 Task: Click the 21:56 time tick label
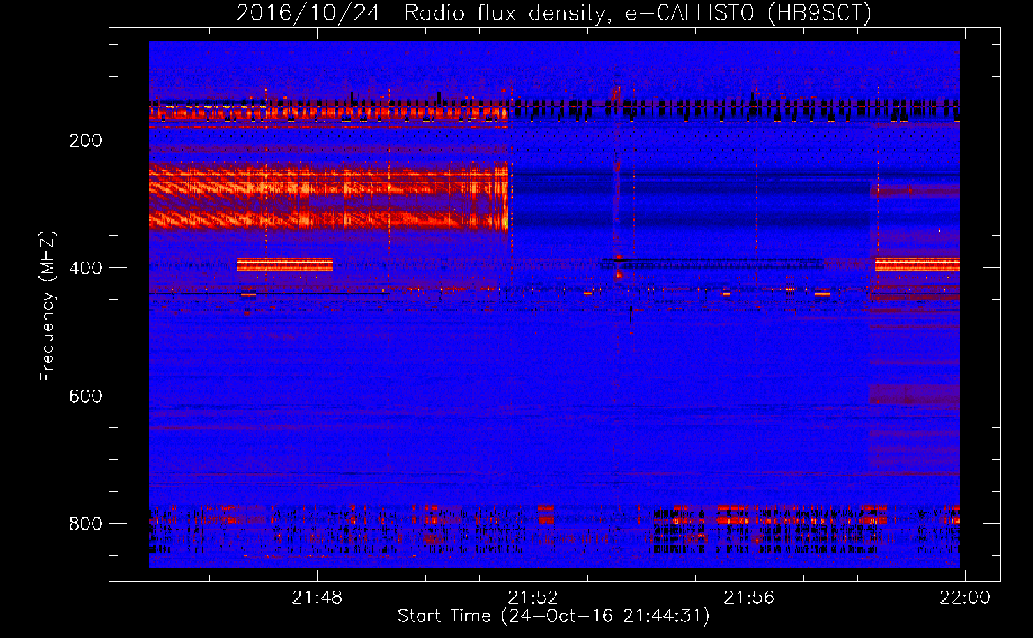pos(749,598)
